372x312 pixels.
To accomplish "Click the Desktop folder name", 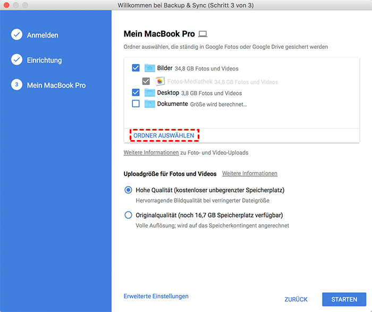I will pyautogui.click(x=168, y=93).
